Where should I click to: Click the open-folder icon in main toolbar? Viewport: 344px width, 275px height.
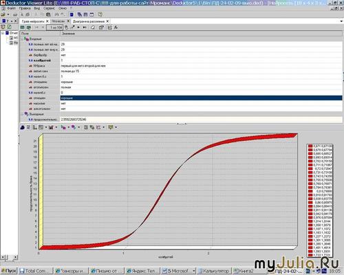pyautogui.click(x=3, y=14)
